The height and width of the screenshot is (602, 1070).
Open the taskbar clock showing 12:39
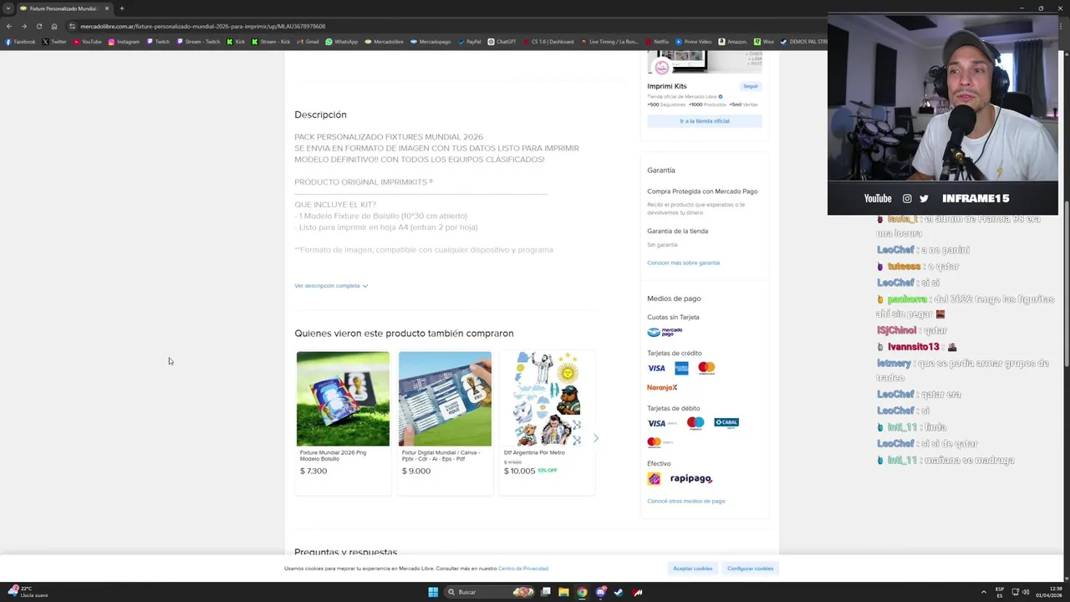(1049, 592)
